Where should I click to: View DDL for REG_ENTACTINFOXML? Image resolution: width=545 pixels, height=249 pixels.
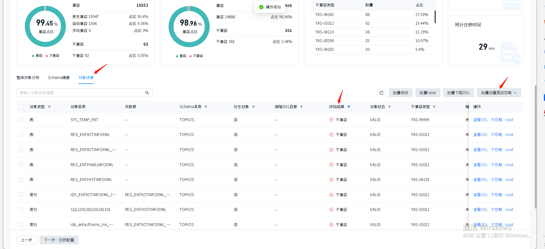481,135
